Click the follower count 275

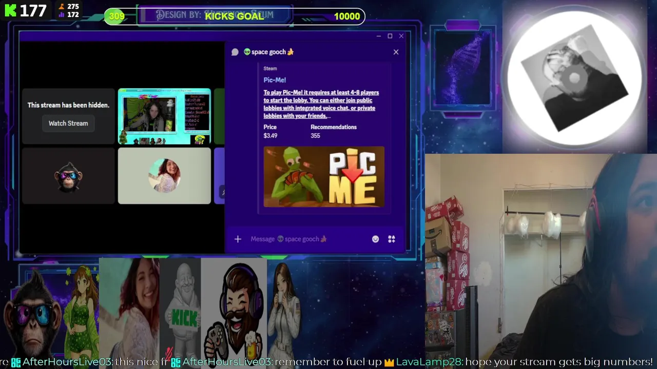click(73, 7)
